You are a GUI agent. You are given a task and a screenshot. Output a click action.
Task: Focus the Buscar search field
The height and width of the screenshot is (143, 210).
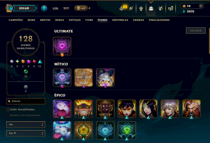pyautogui.click(x=26, y=101)
